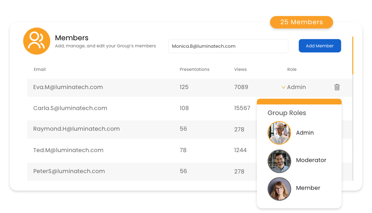
Task: Choose Moderator from Group Roles menu
Action: (311, 160)
